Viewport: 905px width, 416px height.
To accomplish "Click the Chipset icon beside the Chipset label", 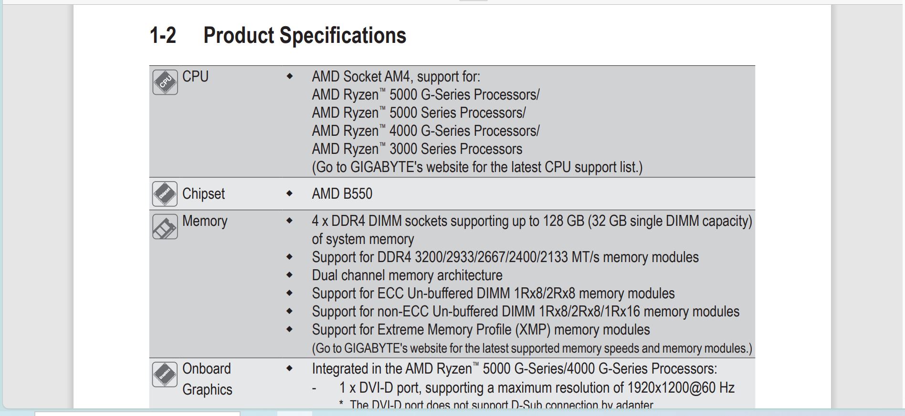I will (165, 194).
